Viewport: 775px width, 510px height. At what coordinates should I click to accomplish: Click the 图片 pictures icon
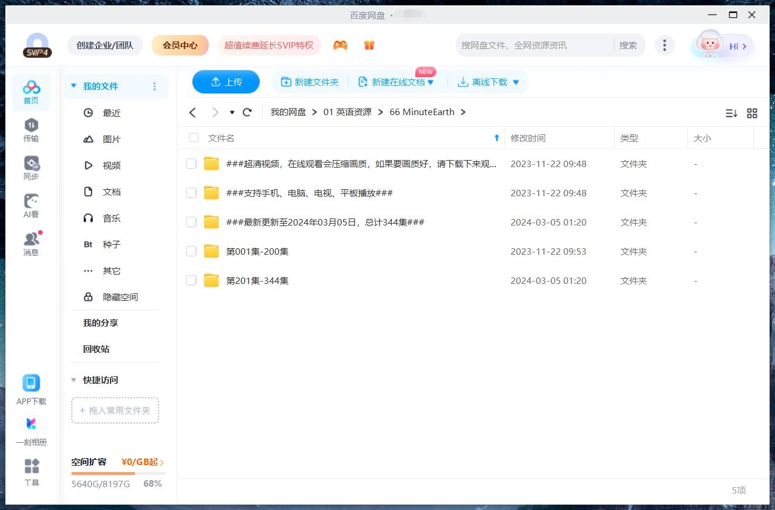coord(88,139)
